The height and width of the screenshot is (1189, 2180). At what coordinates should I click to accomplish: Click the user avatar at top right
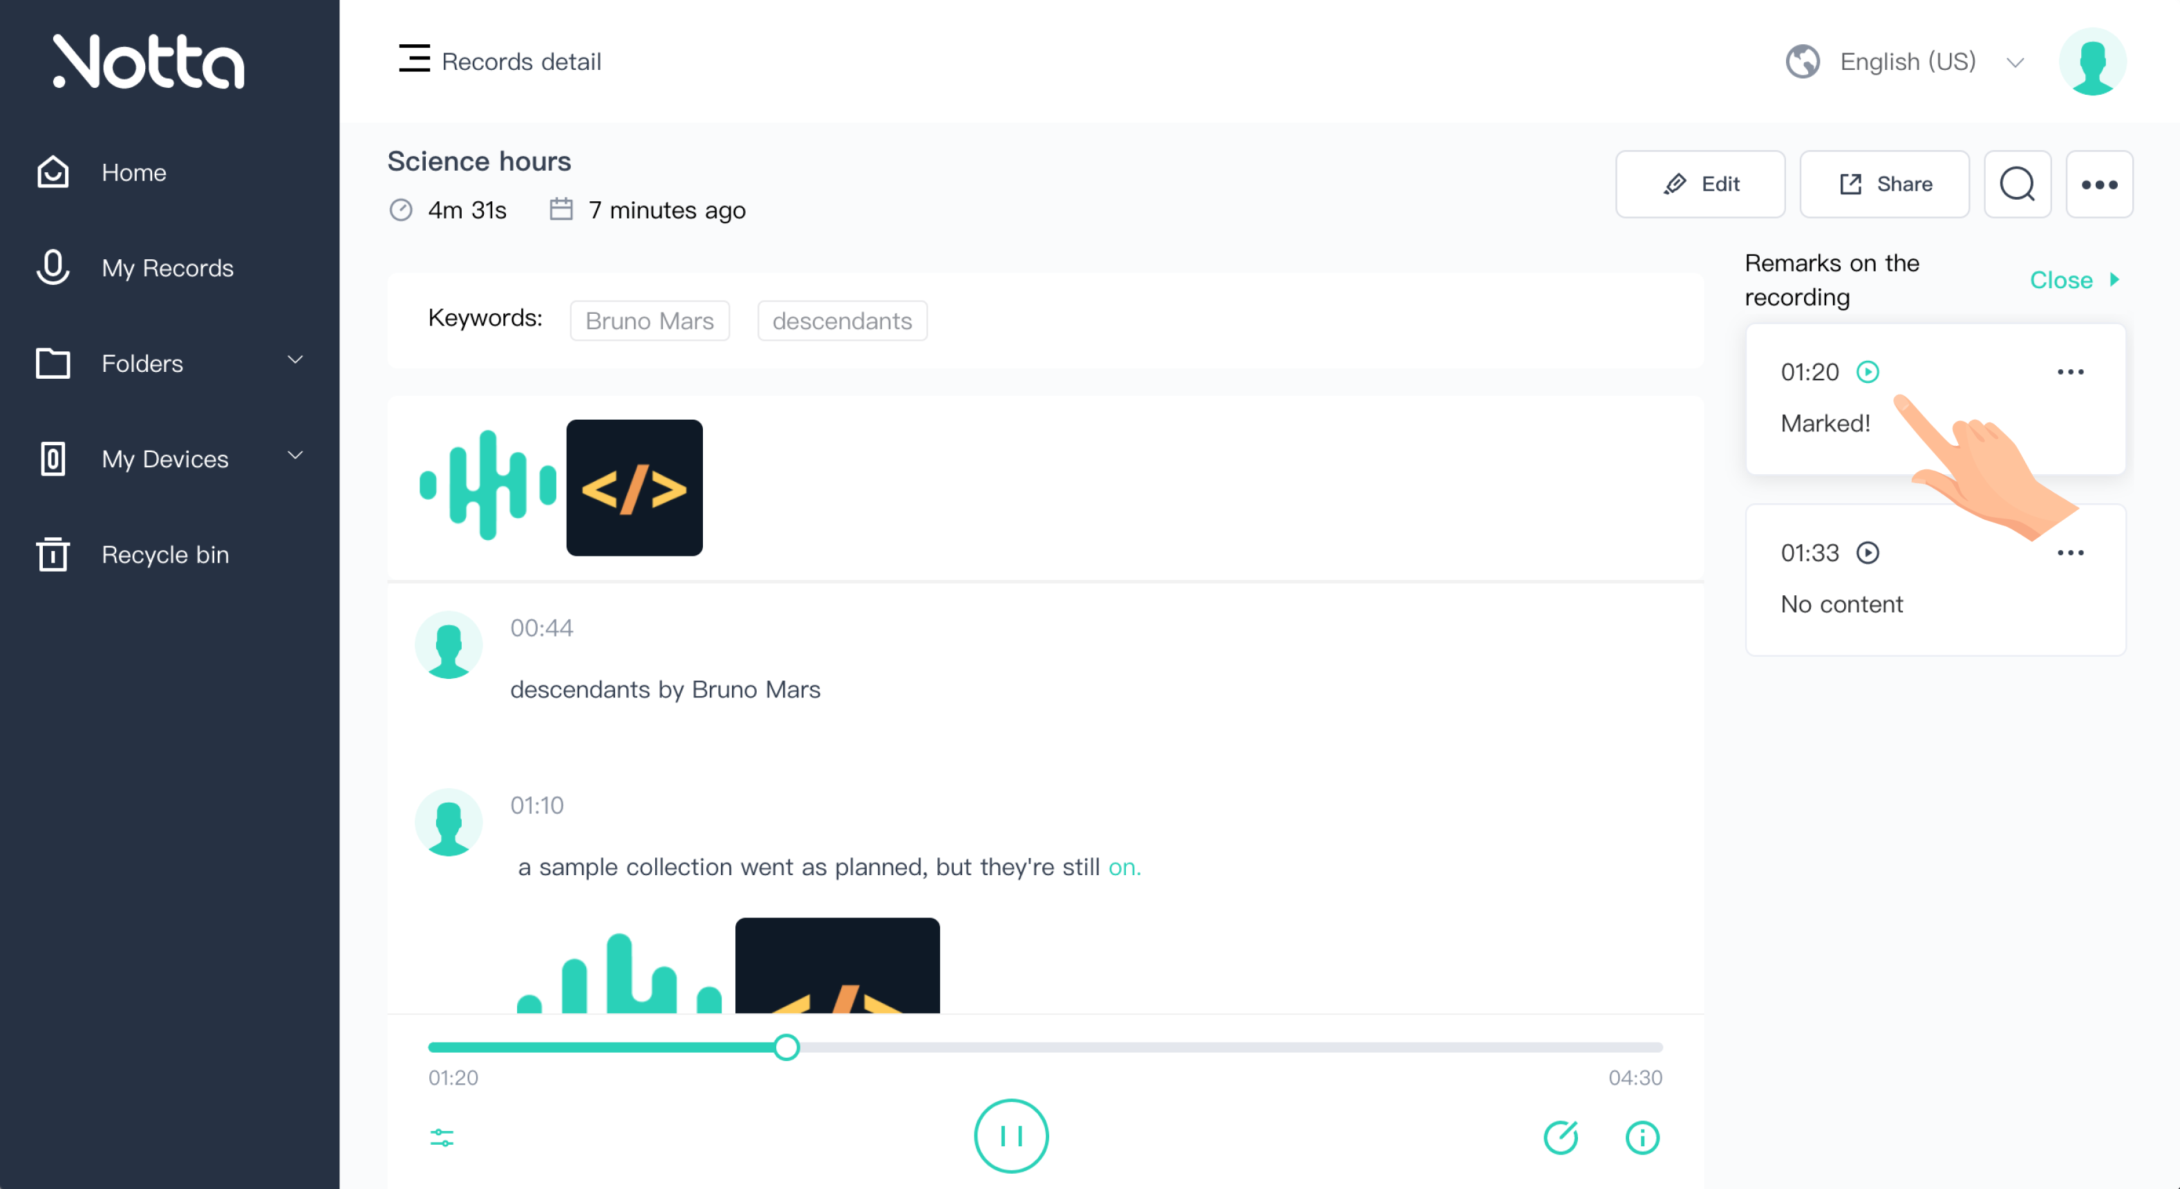tap(2092, 61)
